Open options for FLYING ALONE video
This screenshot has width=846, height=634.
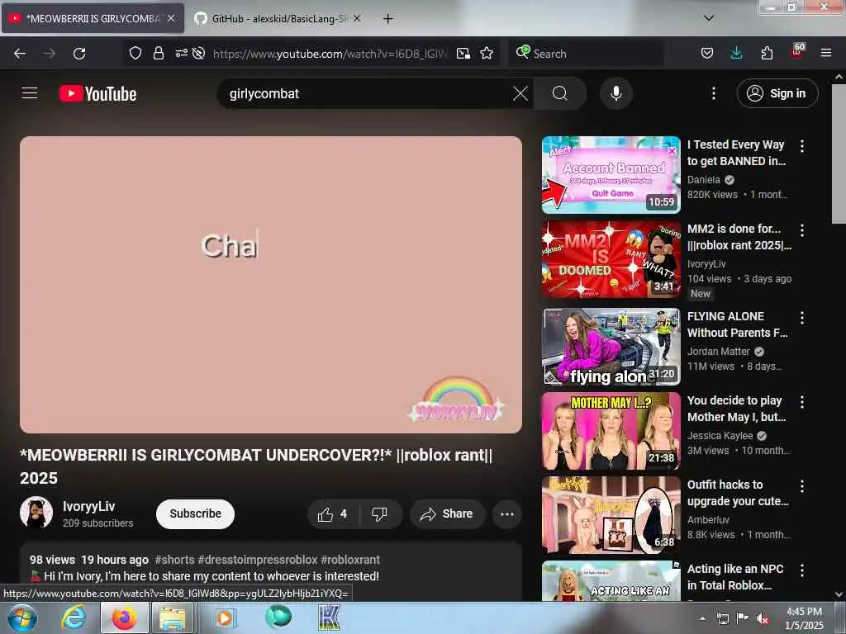click(801, 318)
